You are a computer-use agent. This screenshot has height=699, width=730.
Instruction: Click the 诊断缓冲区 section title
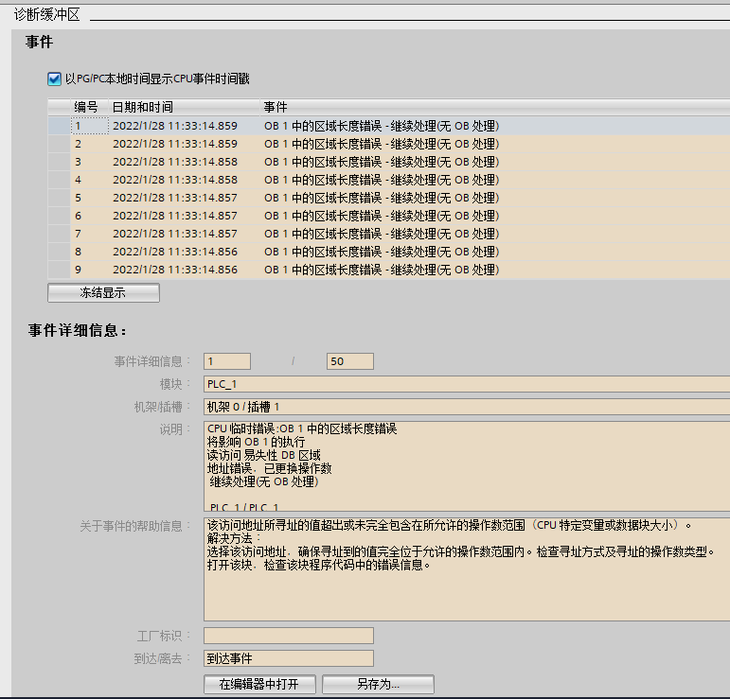tap(47, 15)
